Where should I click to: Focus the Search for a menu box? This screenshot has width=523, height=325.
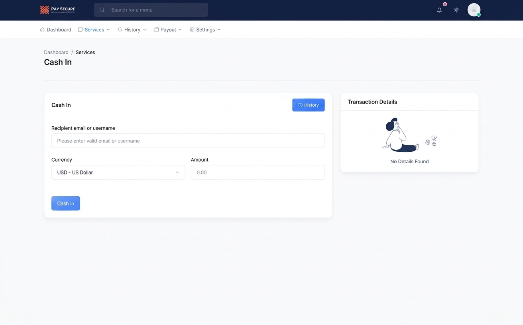pos(151,10)
